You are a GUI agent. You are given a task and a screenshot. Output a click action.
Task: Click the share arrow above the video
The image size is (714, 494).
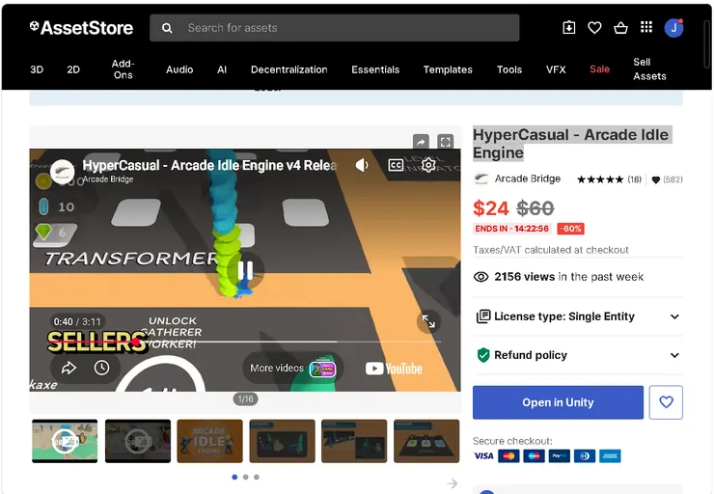pos(421,142)
